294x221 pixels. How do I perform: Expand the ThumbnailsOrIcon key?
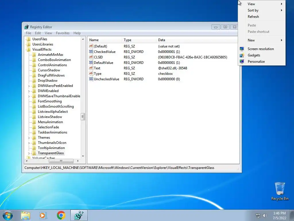click(29, 143)
